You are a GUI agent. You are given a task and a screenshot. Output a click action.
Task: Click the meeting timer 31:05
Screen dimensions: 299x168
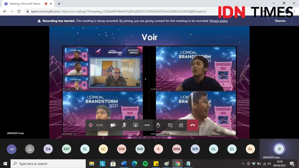click(99, 125)
